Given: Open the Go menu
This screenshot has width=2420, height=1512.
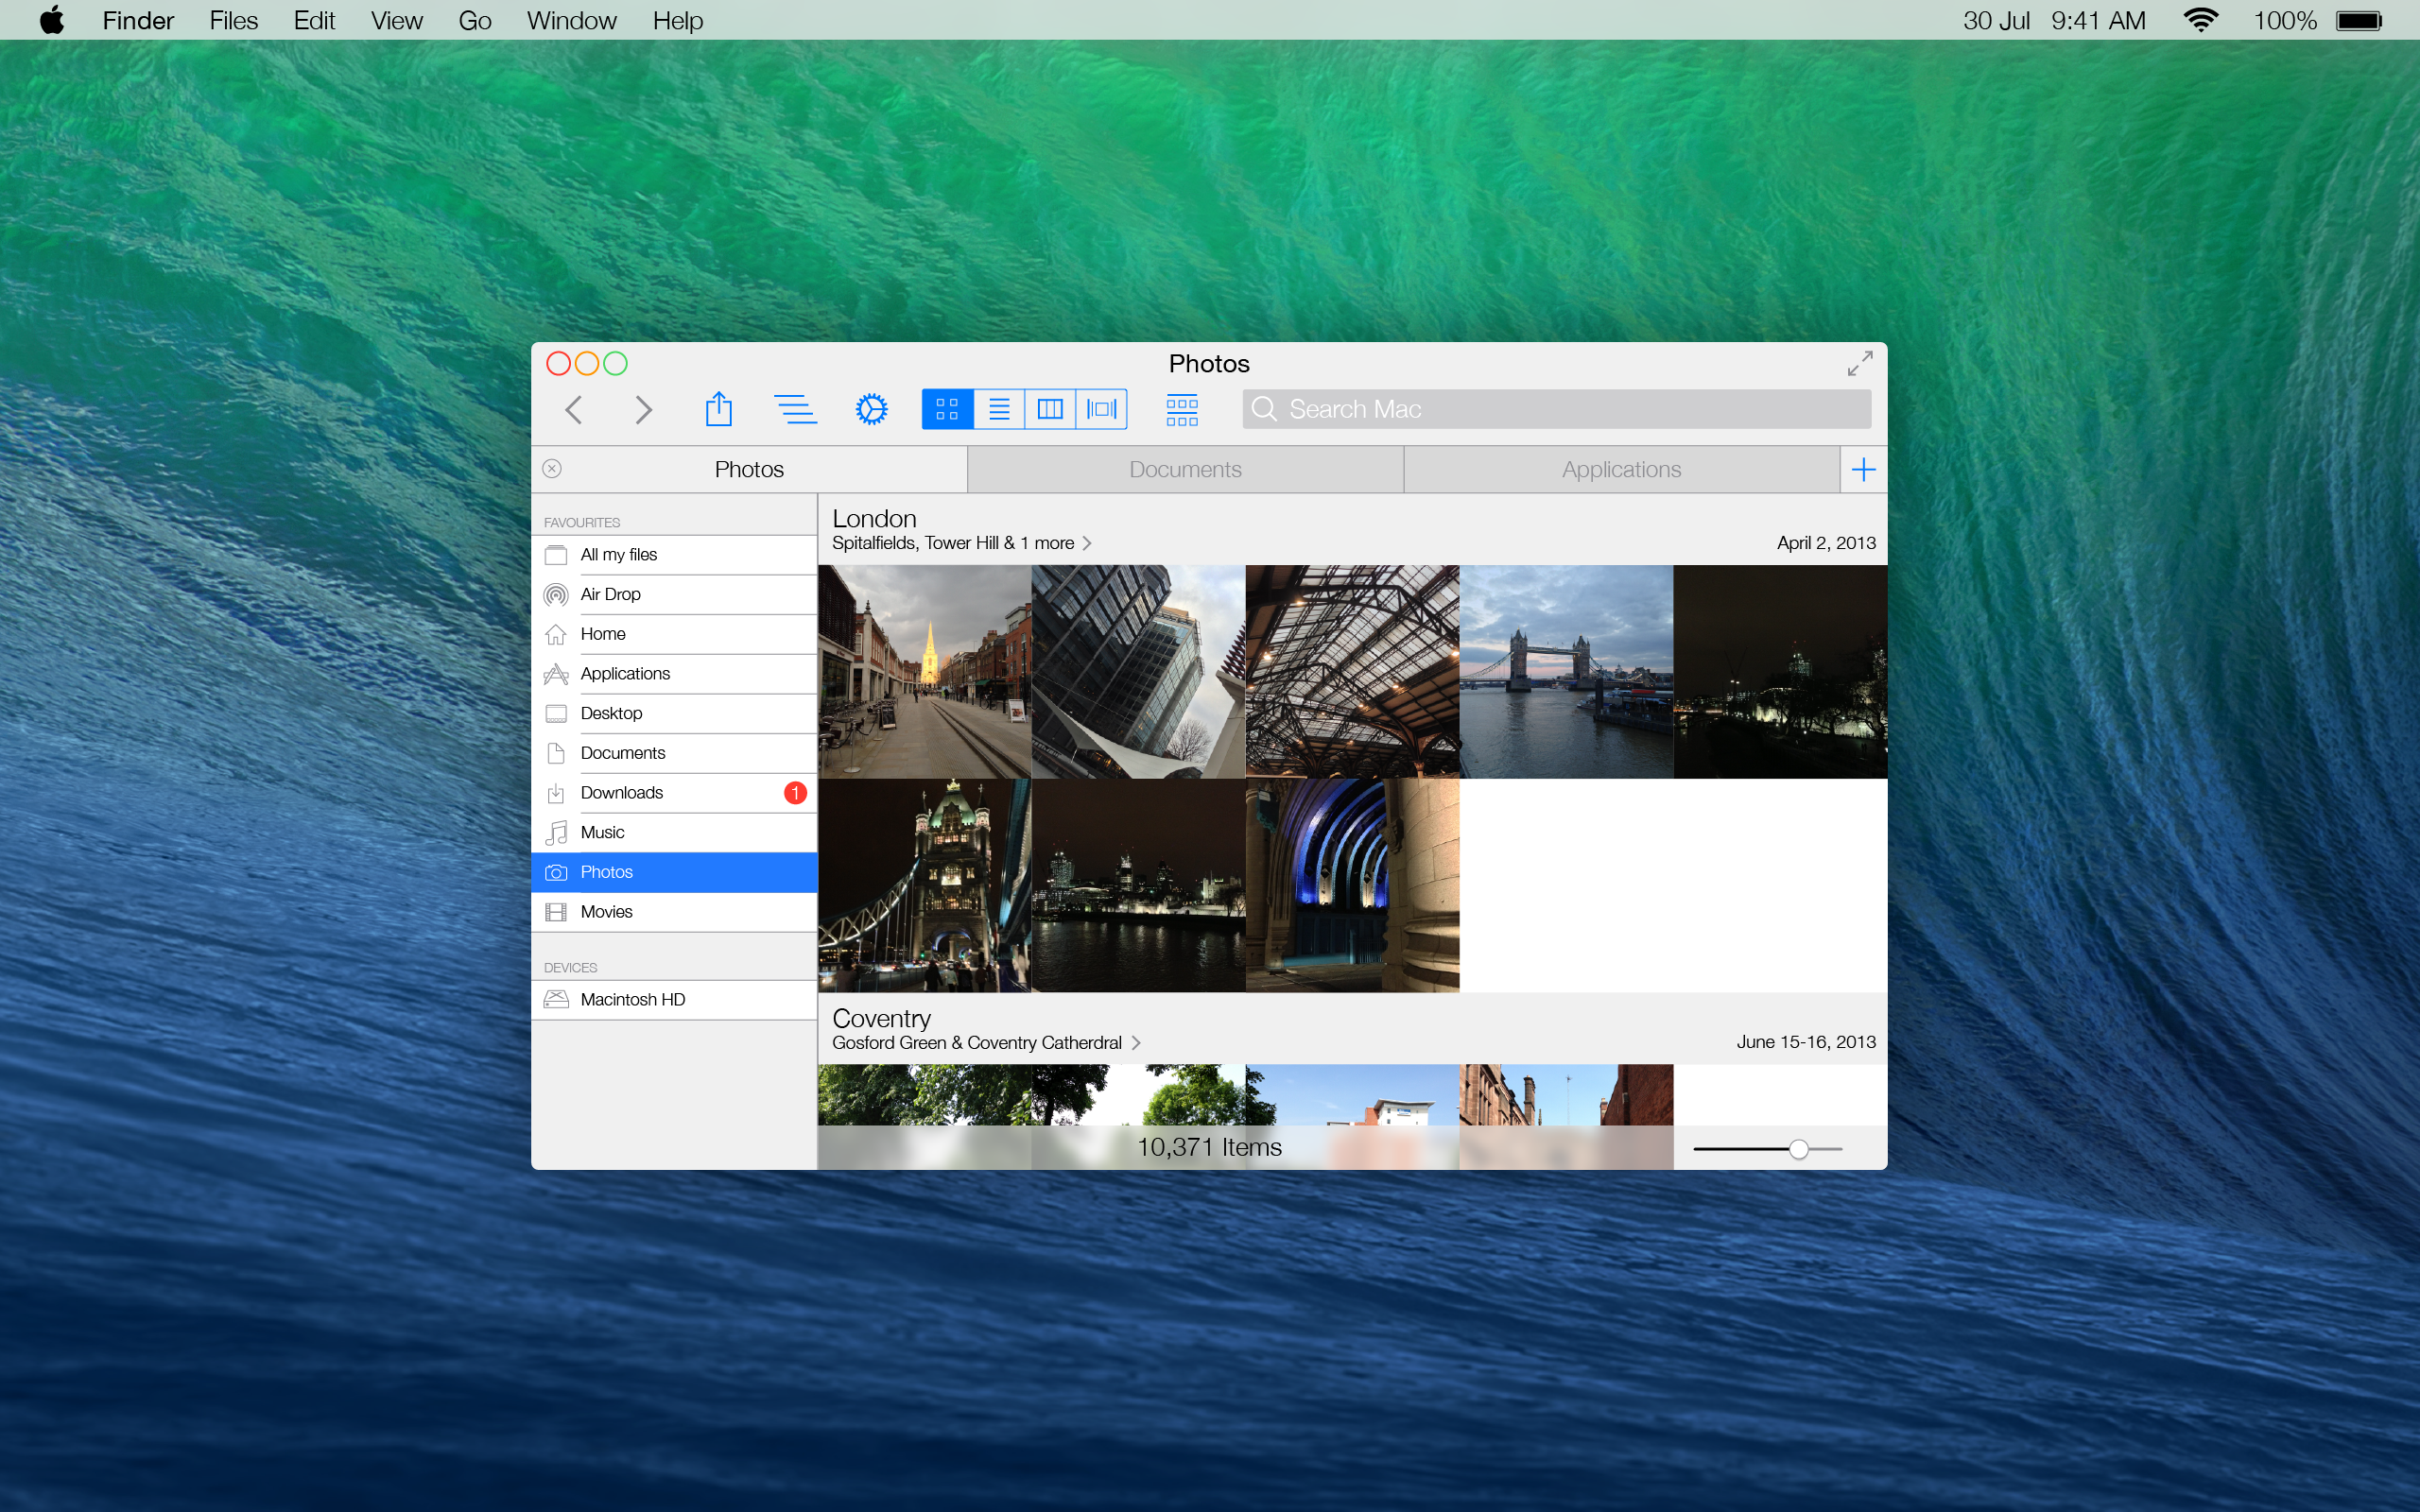Looking at the screenshot, I should click(x=474, y=21).
